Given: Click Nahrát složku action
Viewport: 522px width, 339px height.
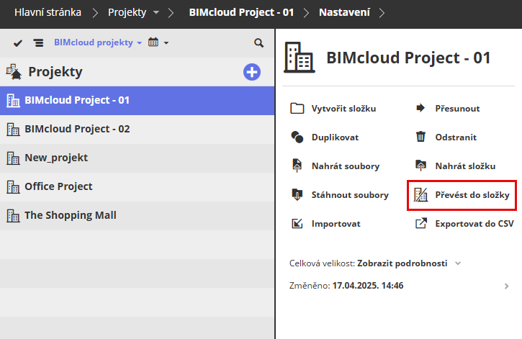Looking at the screenshot, I should (x=465, y=166).
